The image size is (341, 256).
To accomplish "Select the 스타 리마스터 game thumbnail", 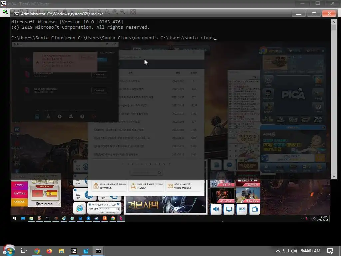I will click(x=222, y=195).
